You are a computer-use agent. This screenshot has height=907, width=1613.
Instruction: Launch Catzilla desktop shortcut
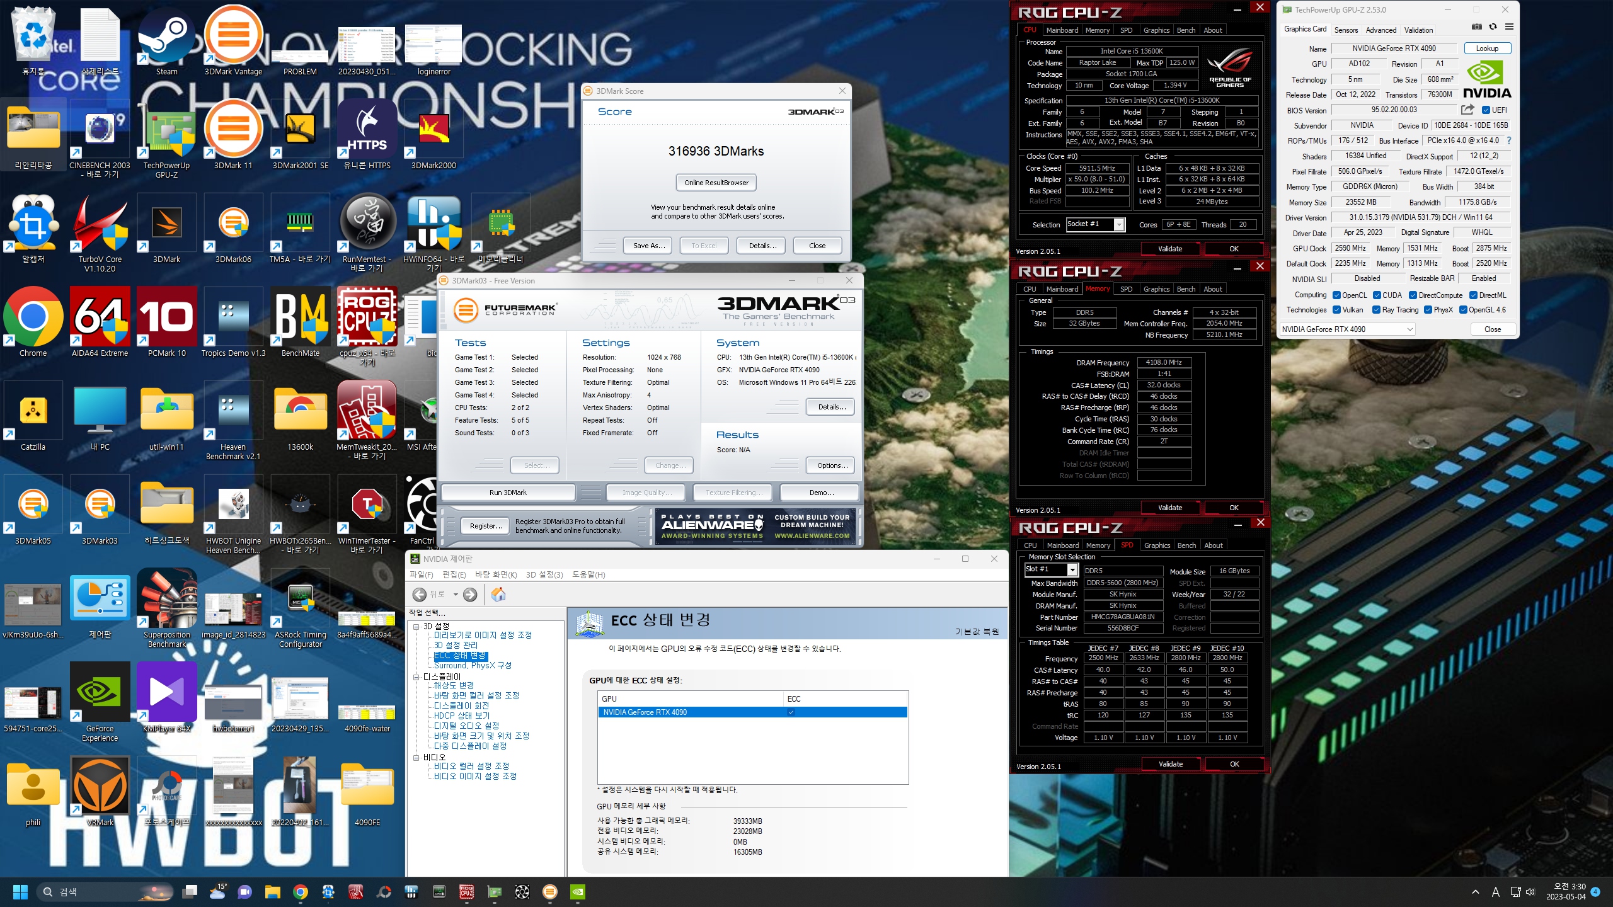pyautogui.click(x=33, y=417)
